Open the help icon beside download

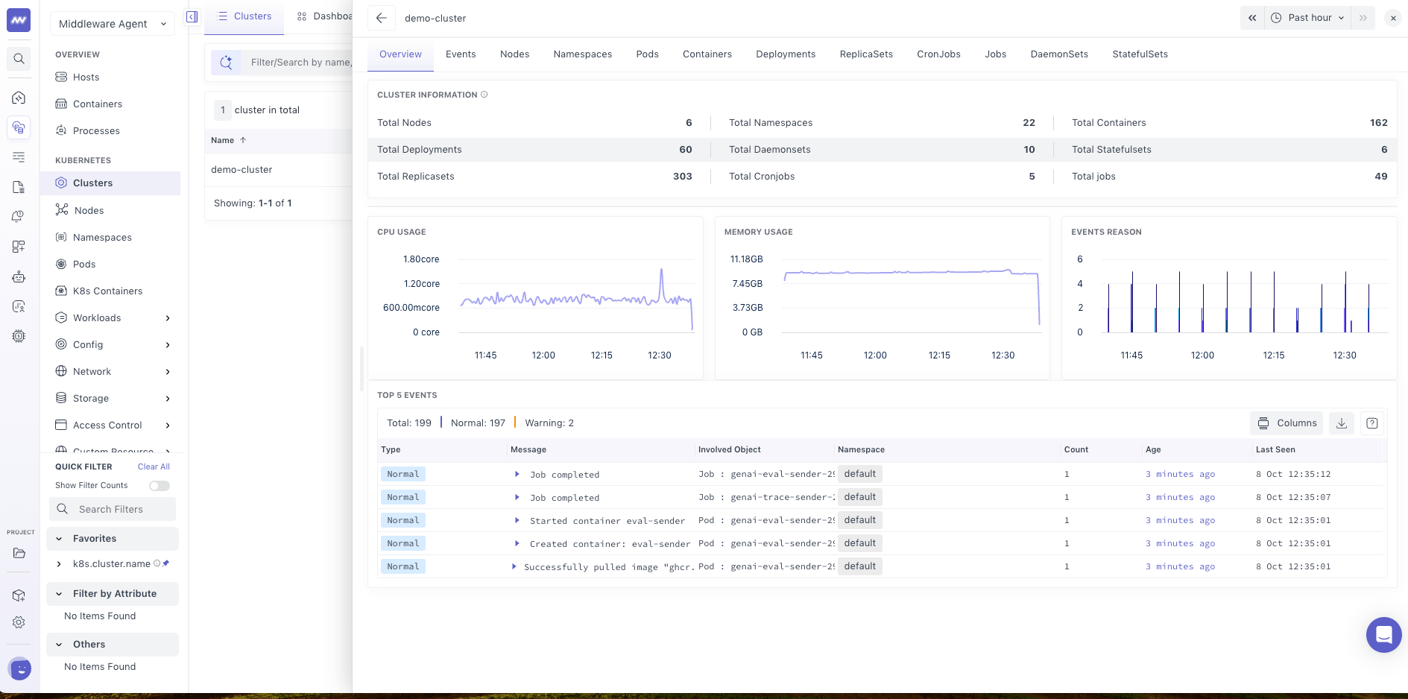[x=1372, y=423]
